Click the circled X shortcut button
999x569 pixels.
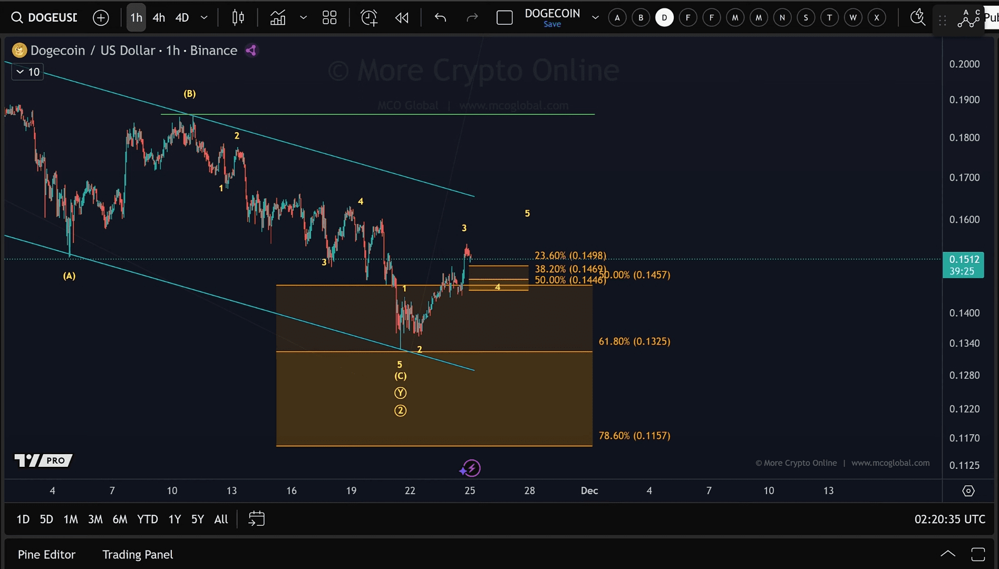click(x=877, y=18)
